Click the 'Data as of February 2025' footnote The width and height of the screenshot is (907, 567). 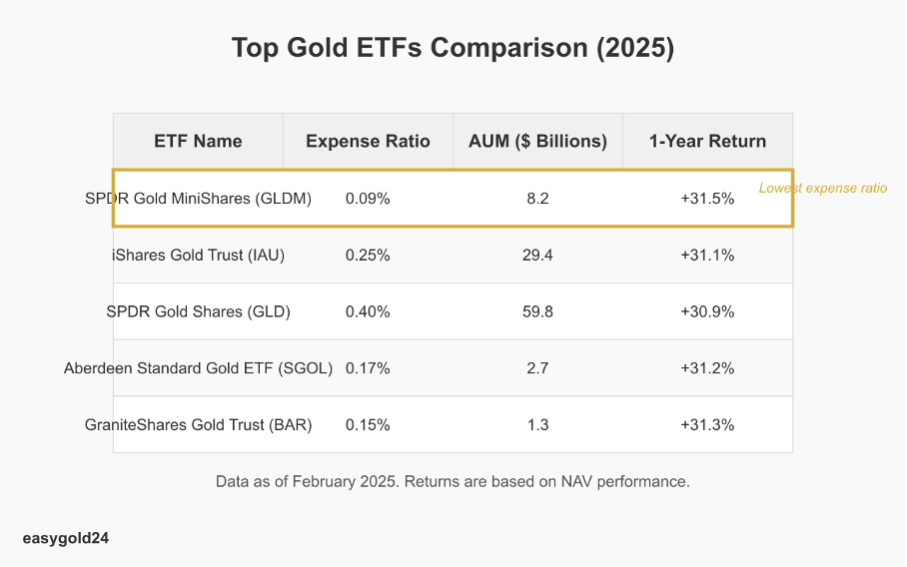point(453,481)
